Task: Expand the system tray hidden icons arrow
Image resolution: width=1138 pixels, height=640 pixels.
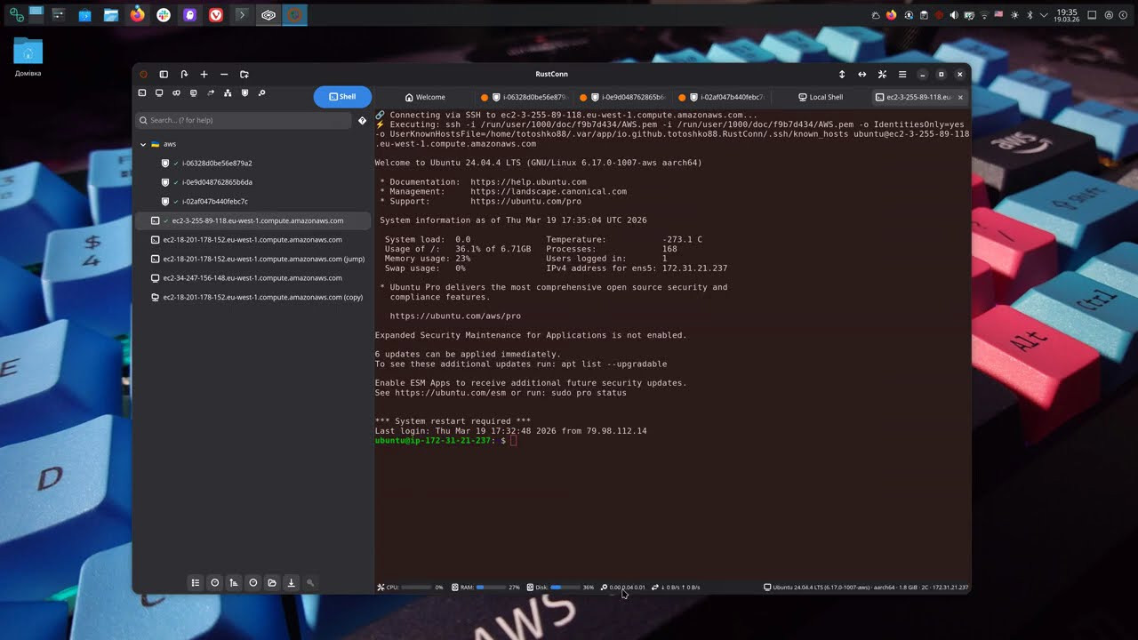Action: 1045,15
